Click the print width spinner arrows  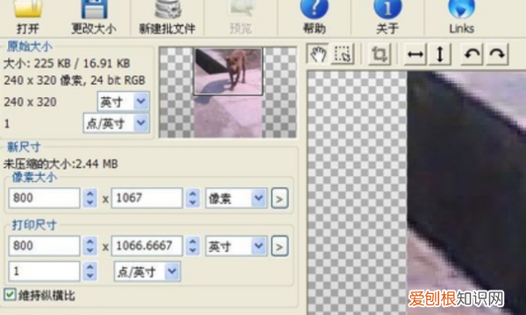[x=90, y=246]
